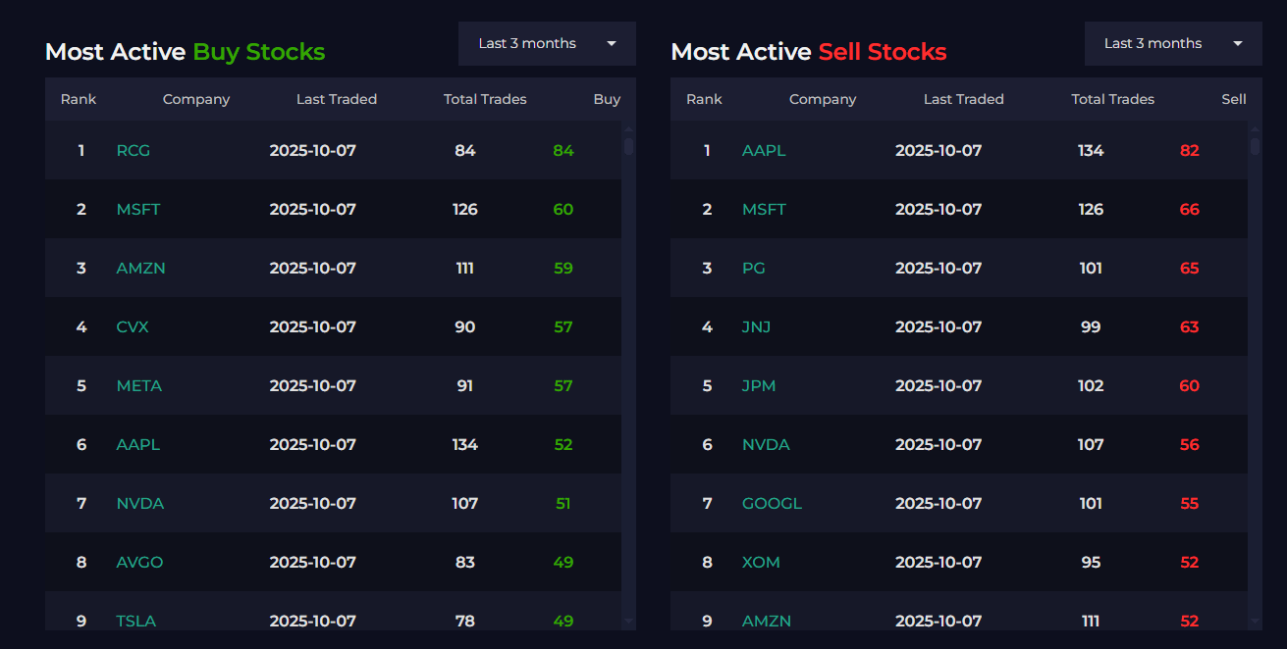Click the buy count 84 for RCG
The width and height of the screenshot is (1287, 649).
(563, 151)
